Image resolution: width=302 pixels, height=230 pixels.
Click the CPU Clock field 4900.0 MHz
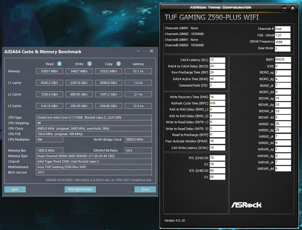tap(94, 128)
